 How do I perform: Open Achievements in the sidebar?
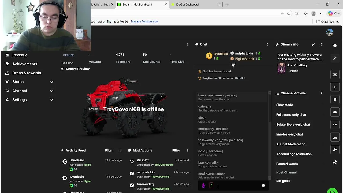pos(25,64)
